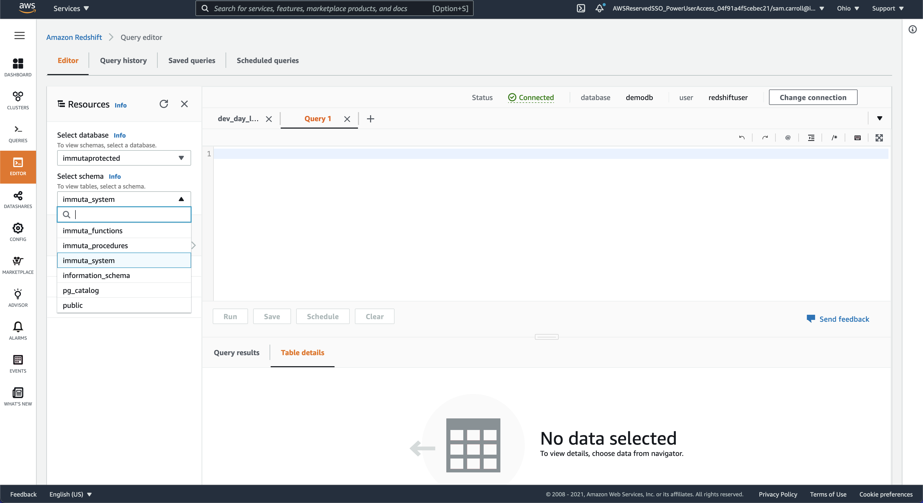Click Info link next to Select schema
This screenshot has width=923, height=503.
(x=115, y=176)
